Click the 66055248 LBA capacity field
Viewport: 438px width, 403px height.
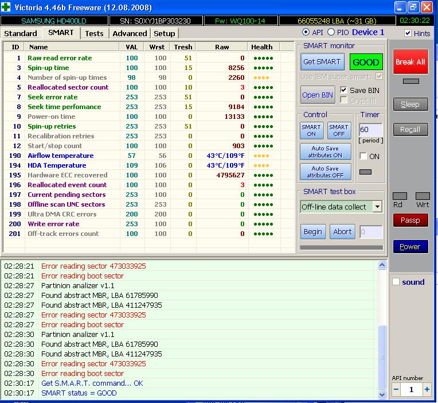337,21
